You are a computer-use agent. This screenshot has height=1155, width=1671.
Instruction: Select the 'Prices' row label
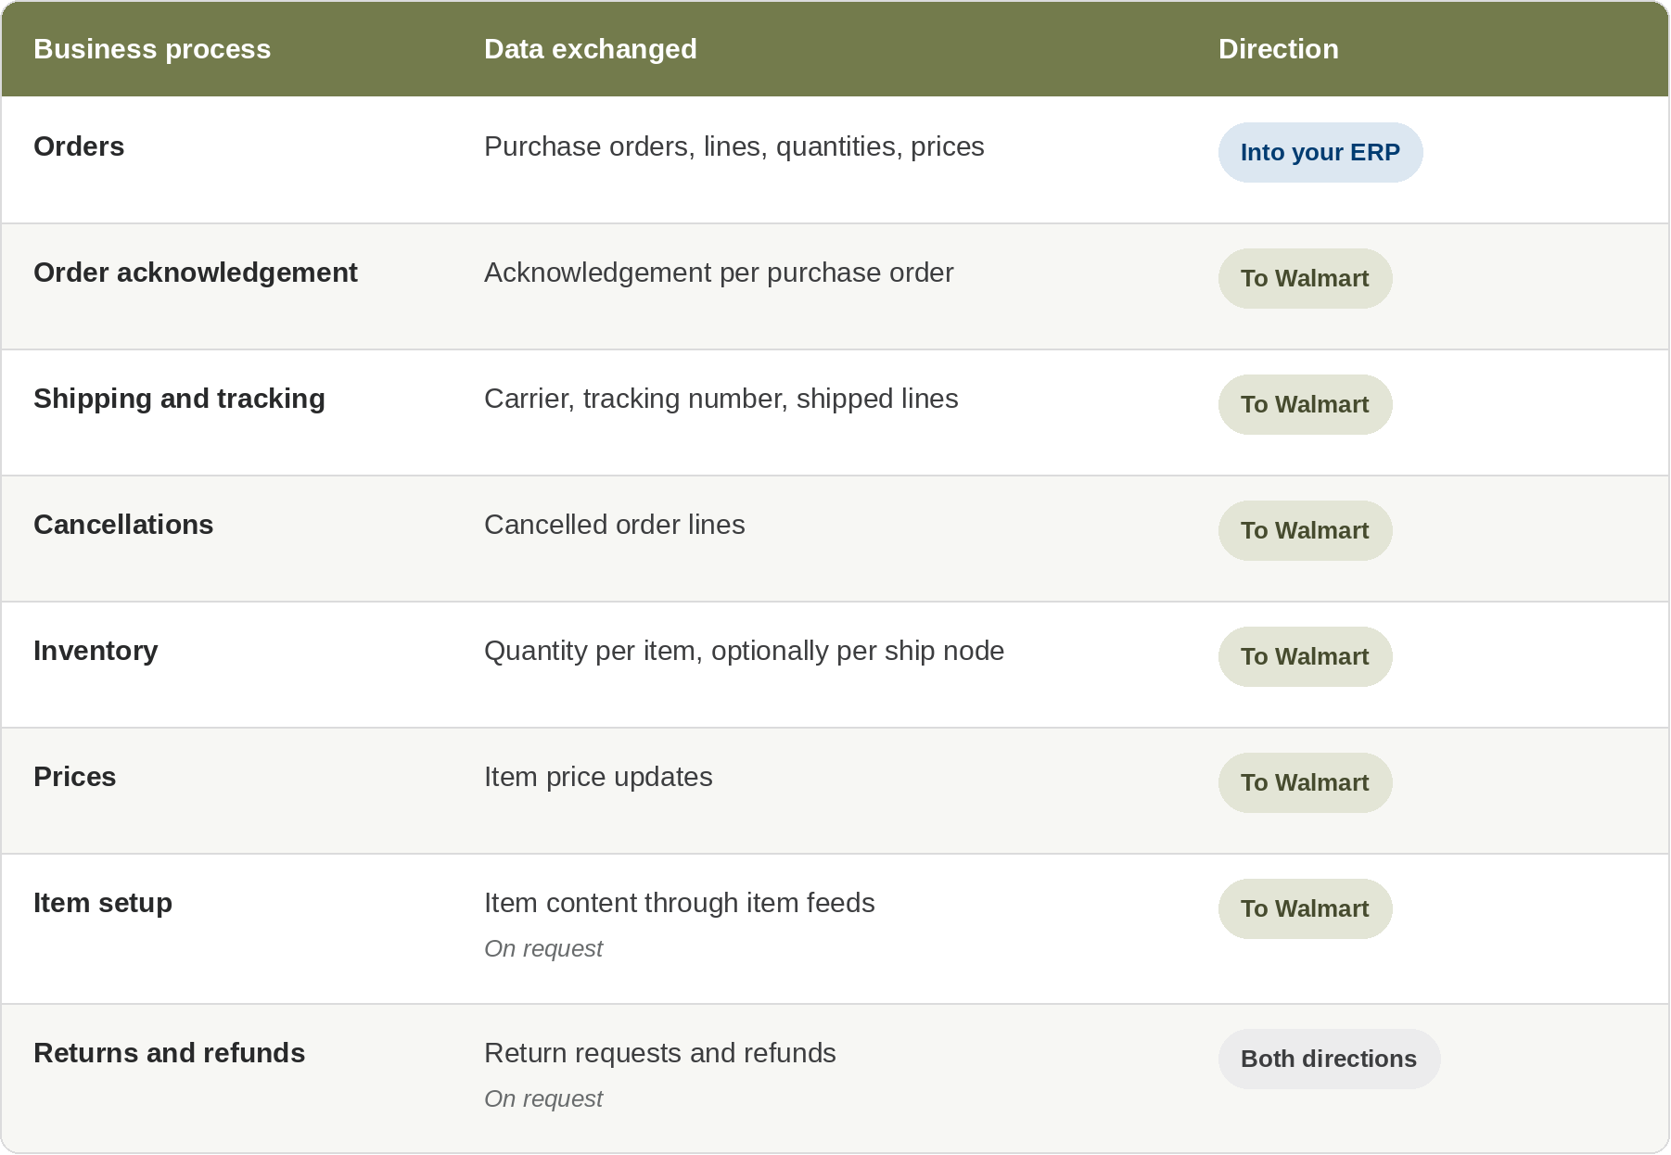75,777
